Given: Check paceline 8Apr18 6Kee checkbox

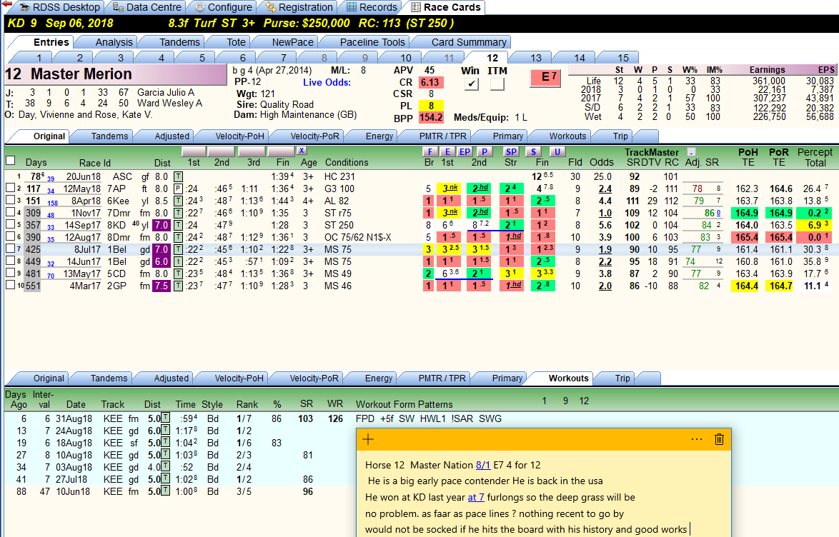Looking at the screenshot, I should [x=10, y=200].
